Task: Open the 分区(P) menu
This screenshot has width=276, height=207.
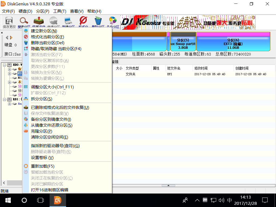Action: pos(43,11)
